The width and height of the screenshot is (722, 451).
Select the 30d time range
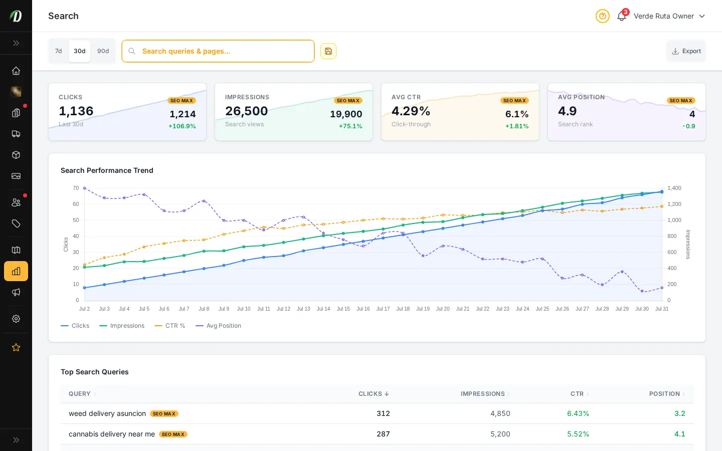pyautogui.click(x=80, y=51)
